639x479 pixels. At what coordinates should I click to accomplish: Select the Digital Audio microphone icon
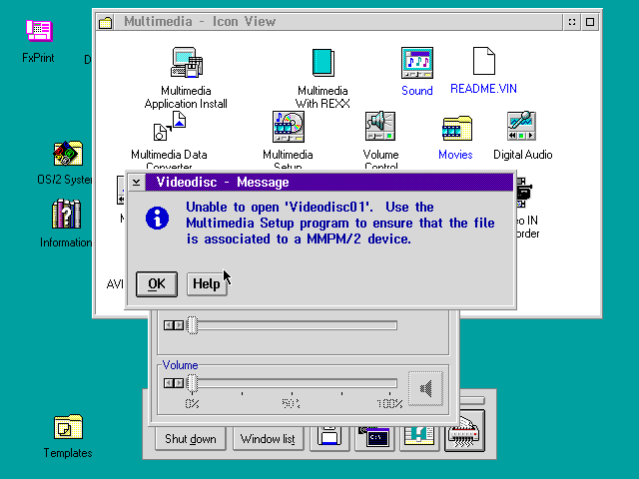(521, 126)
